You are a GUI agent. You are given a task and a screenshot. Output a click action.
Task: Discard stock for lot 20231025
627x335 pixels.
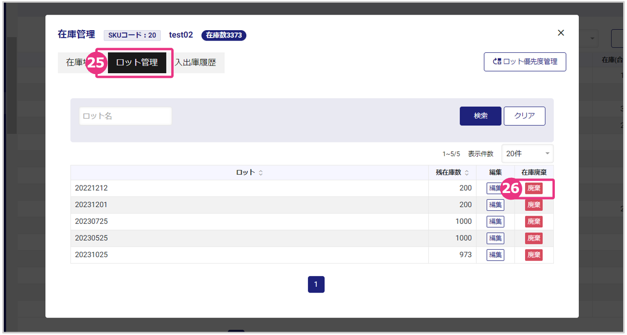(534, 255)
